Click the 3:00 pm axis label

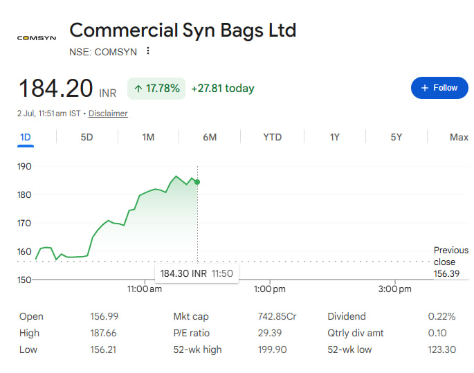(395, 289)
